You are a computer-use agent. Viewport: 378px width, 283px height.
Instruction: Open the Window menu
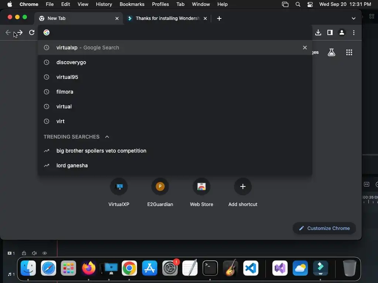point(201,4)
